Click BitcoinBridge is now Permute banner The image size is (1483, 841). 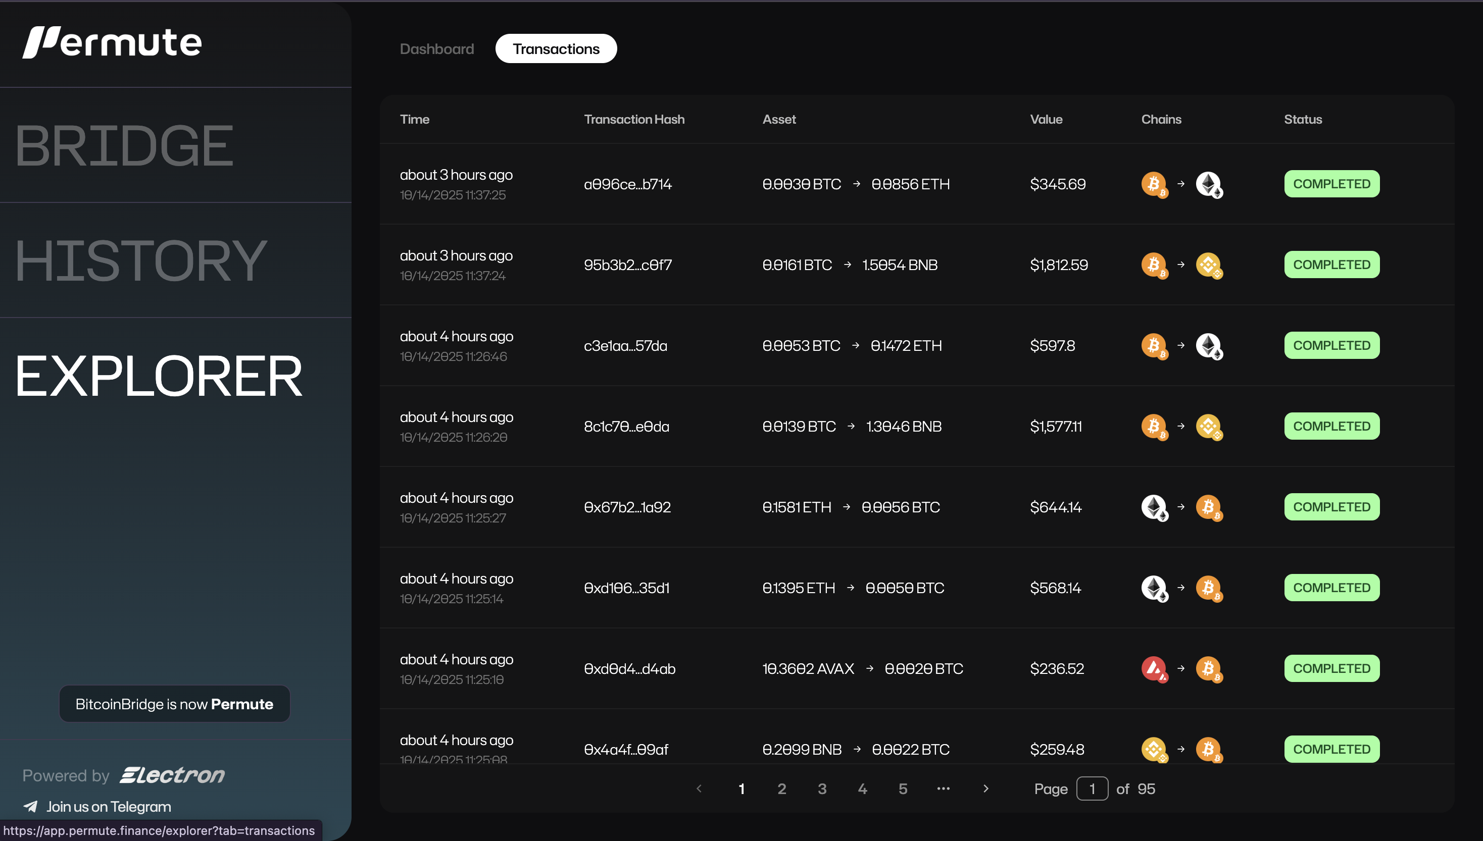(174, 704)
